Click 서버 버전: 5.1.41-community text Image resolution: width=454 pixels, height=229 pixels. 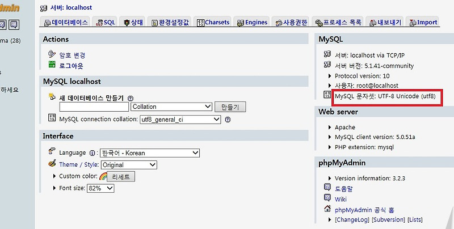point(374,66)
